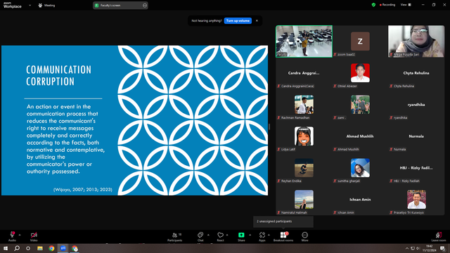Open Windows notification center
The width and height of the screenshot is (450, 253).
(442, 248)
